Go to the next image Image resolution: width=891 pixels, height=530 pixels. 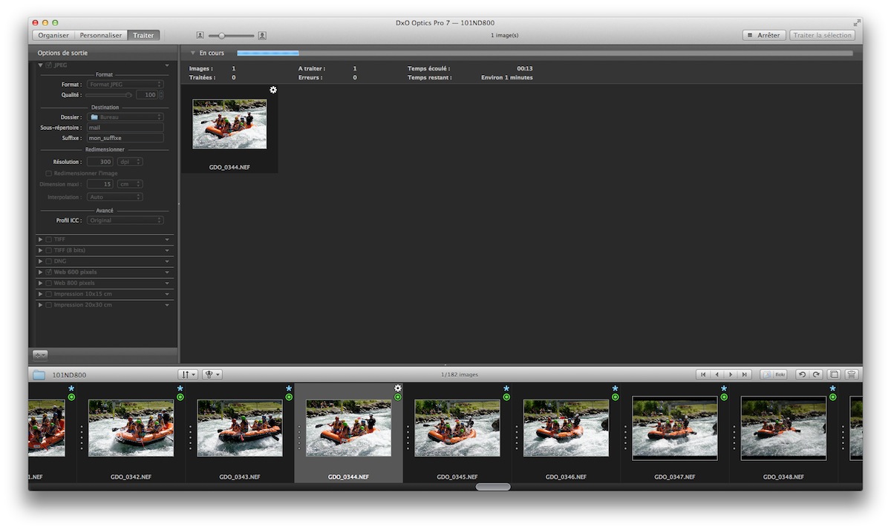(731, 375)
